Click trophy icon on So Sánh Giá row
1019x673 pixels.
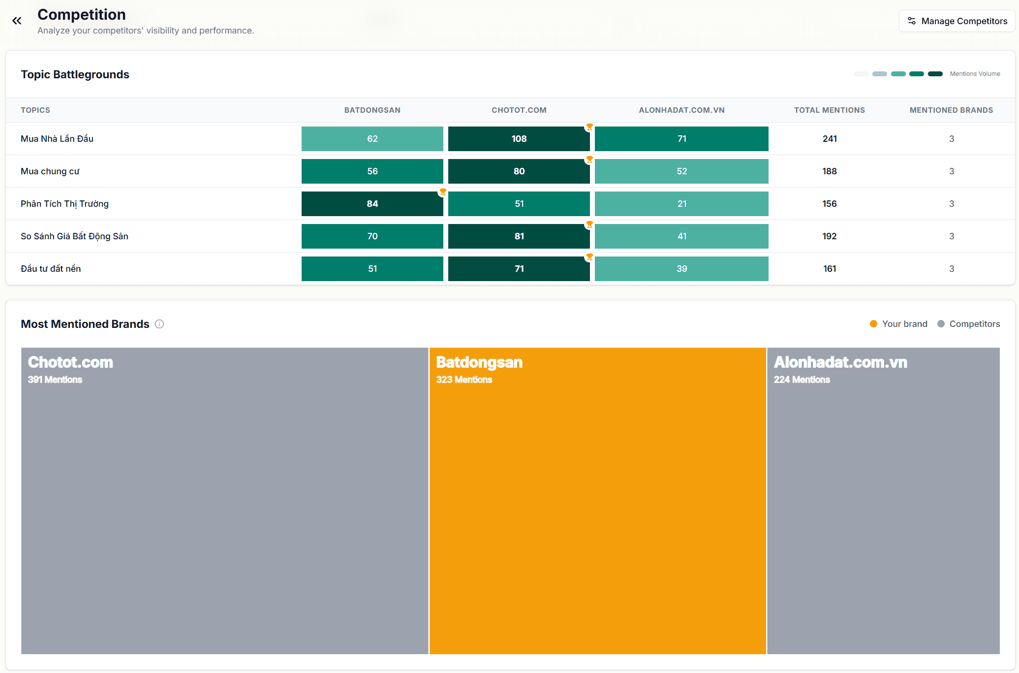click(589, 224)
